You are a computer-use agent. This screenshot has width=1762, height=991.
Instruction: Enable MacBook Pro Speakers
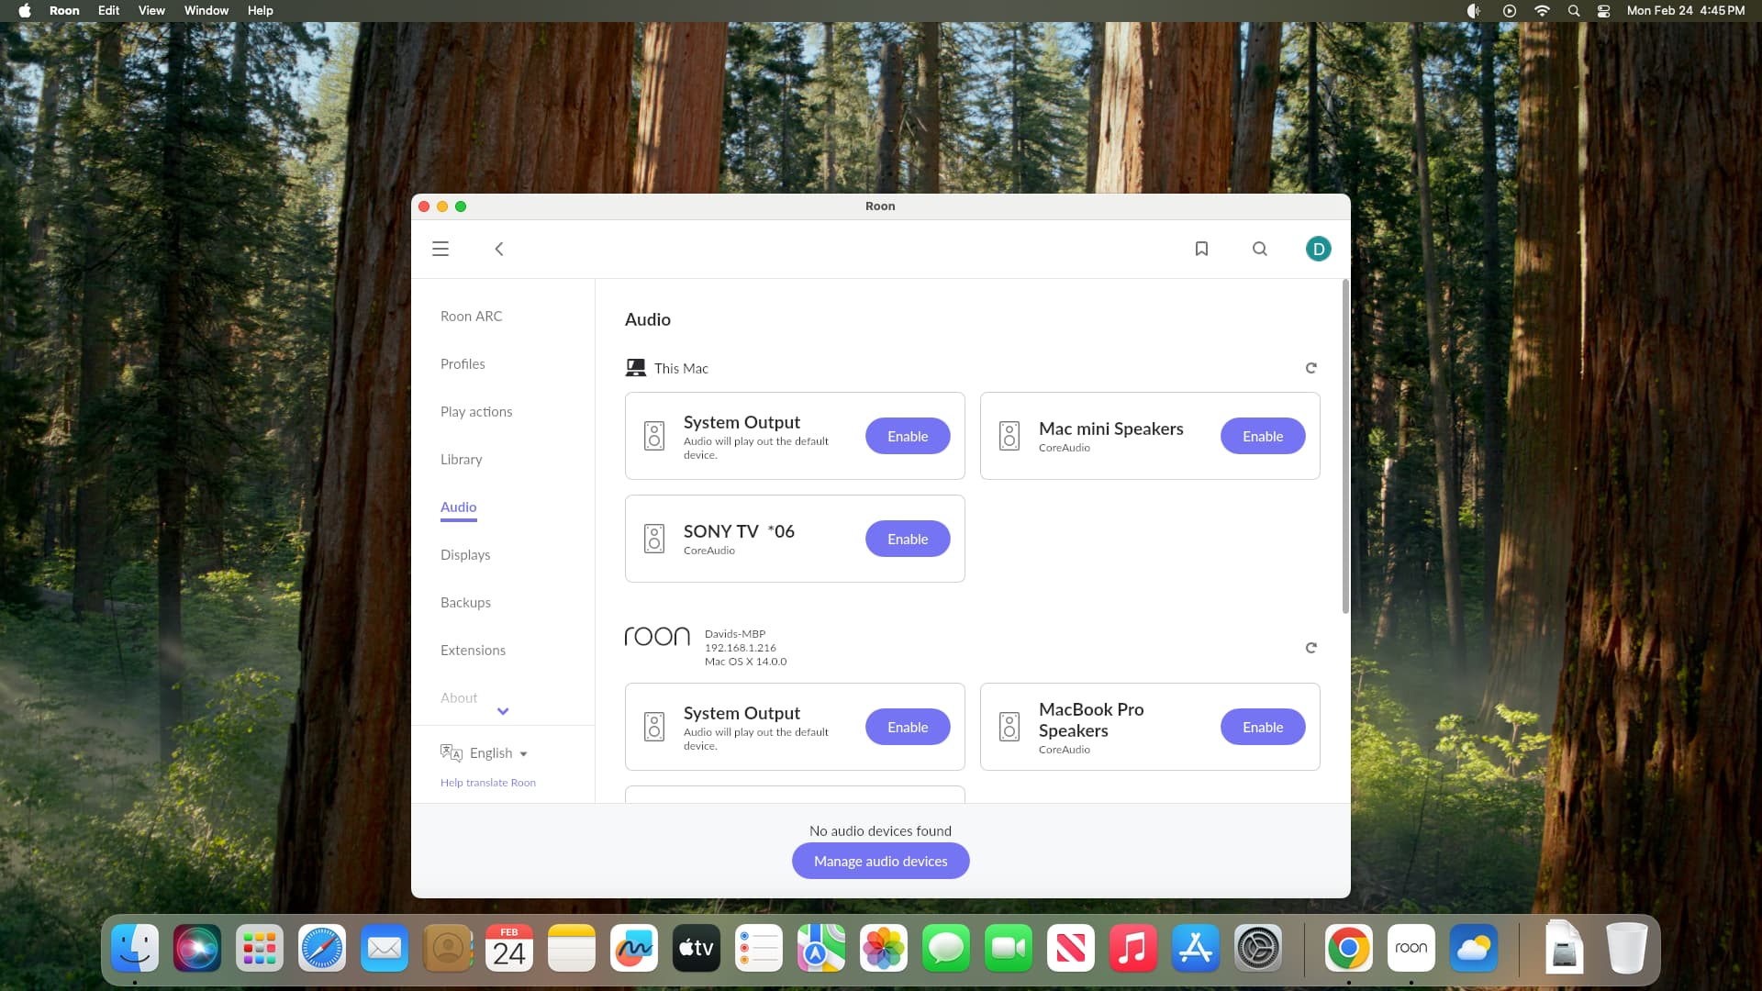tap(1263, 727)
